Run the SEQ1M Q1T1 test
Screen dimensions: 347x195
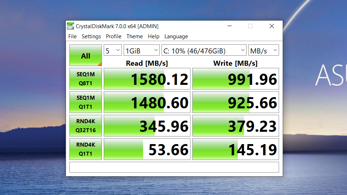[86, 102]
